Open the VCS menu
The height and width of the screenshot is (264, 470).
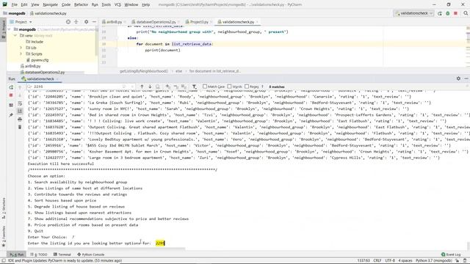point(117,5)
